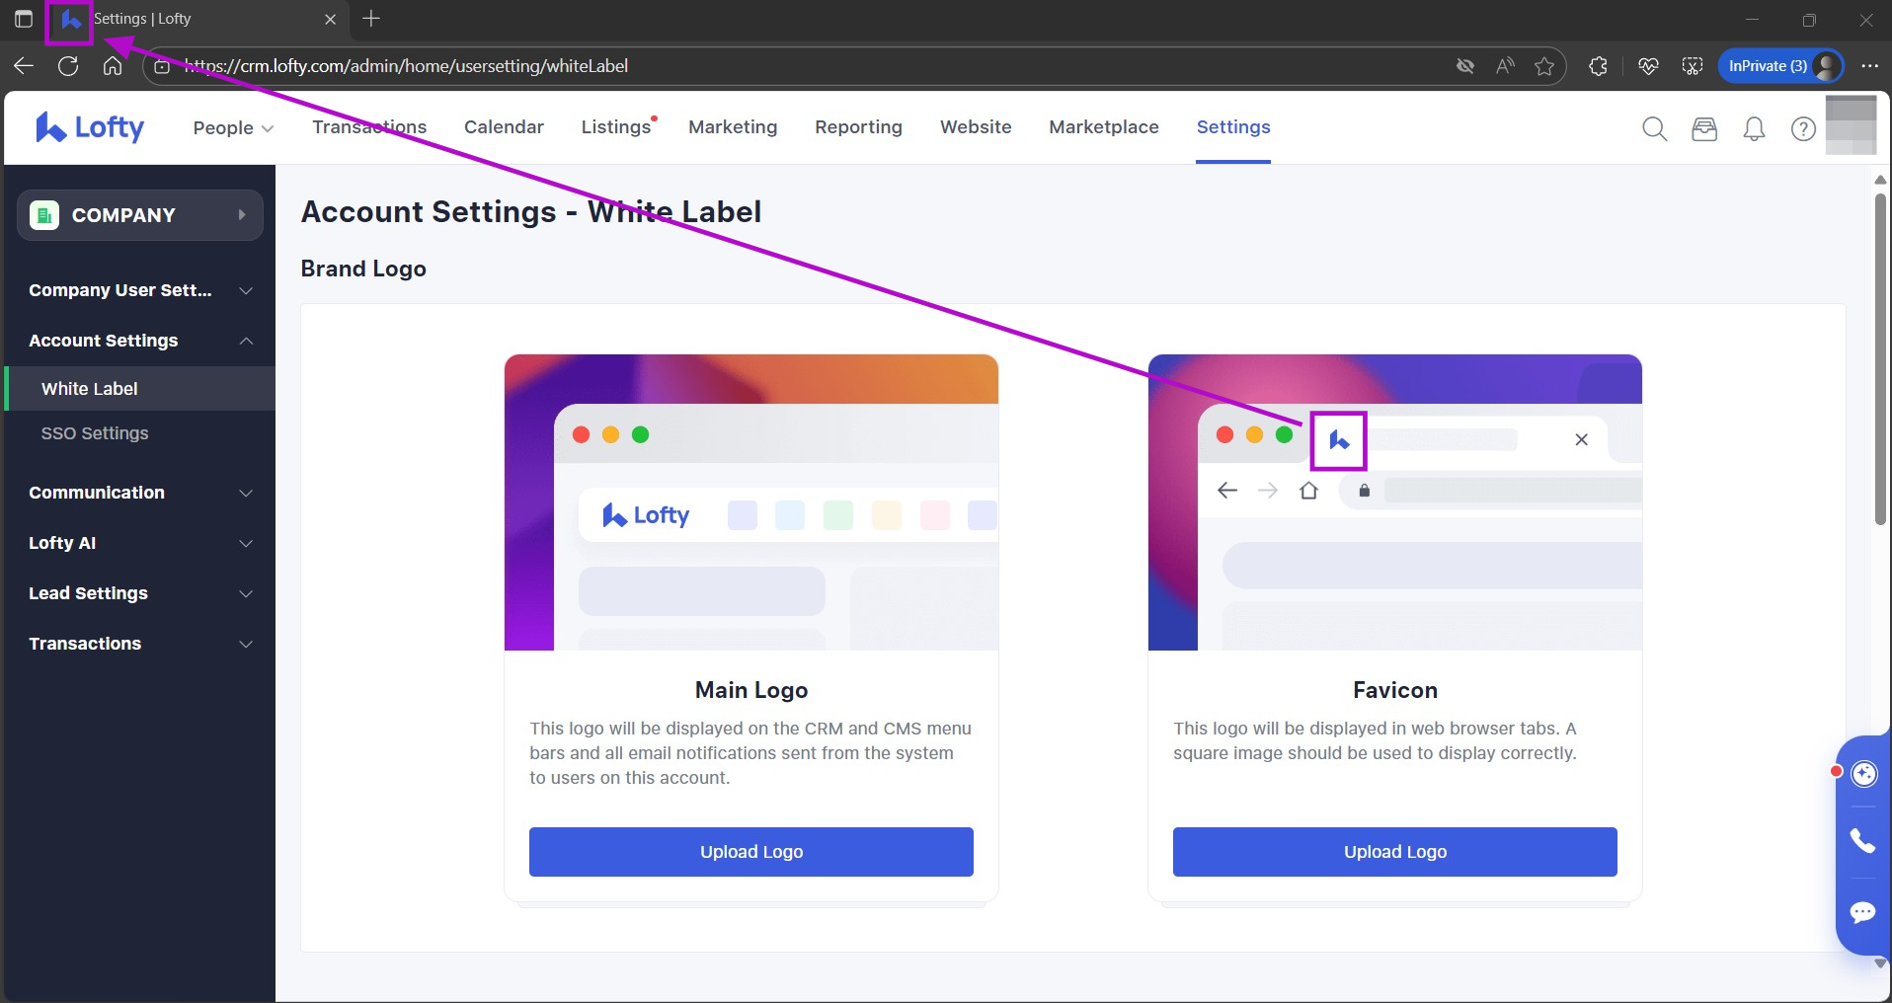Expand the Lead Settings sidebar section
This screenshot has height=1003, width=1892.
coord(139,593)
